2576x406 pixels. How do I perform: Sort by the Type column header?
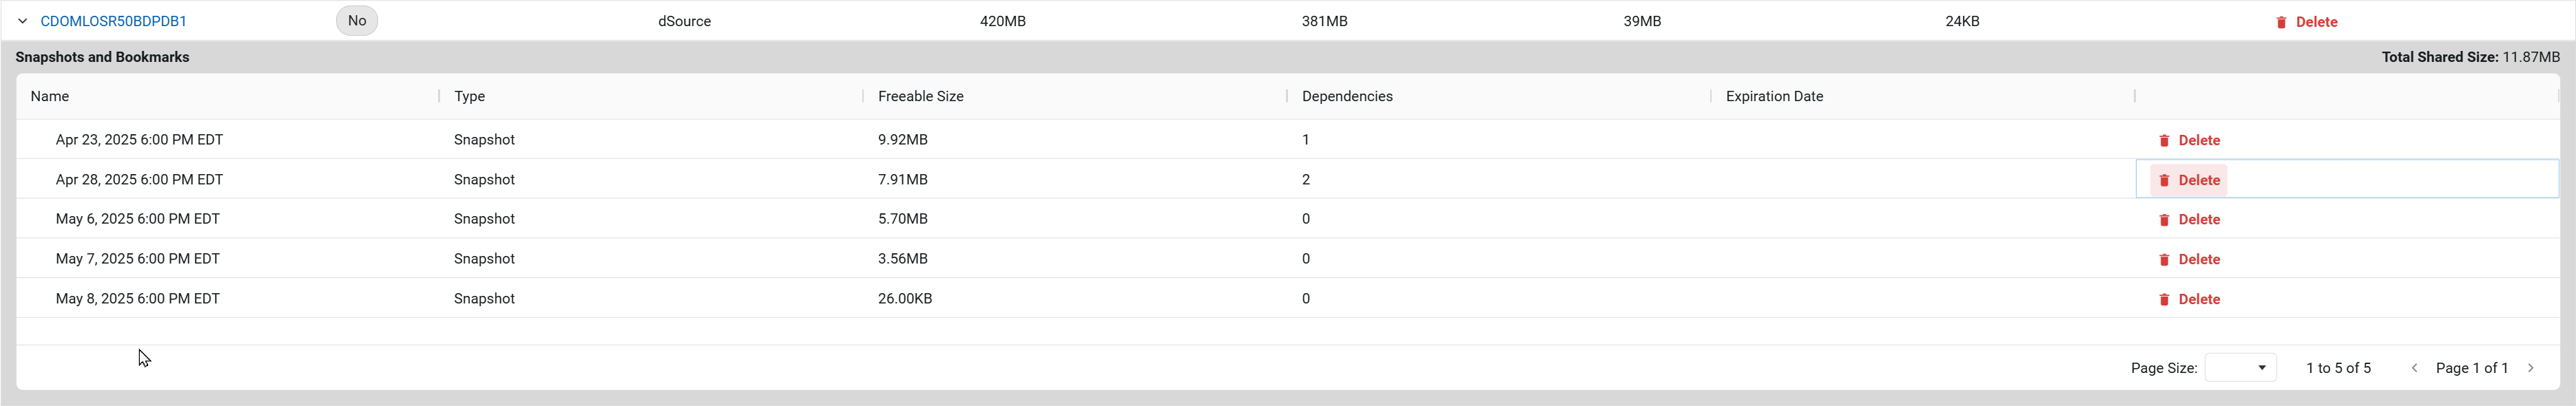(x=469, y=96)
